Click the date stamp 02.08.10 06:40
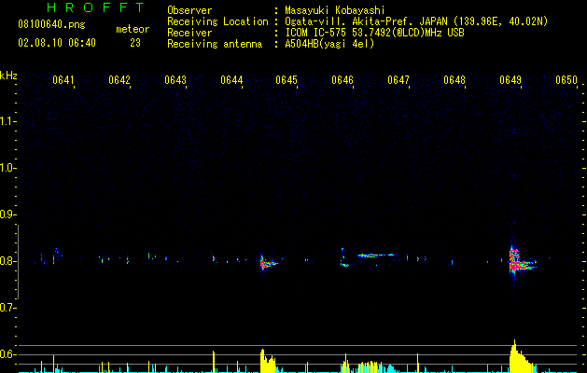Viewport: 587px width, 373px height. point(57,43)
